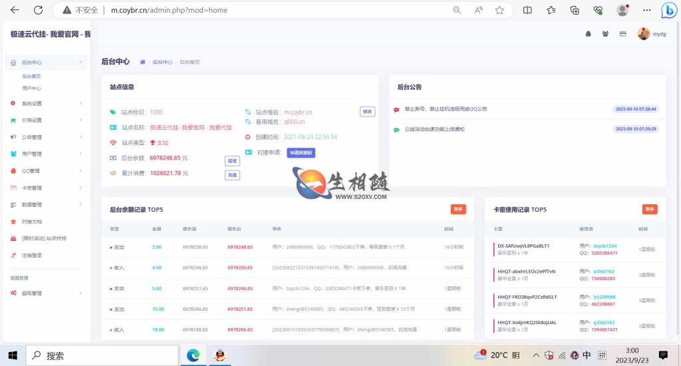Expand the QQ管理 chevron

pyautogui.click(x=80, y=171)
